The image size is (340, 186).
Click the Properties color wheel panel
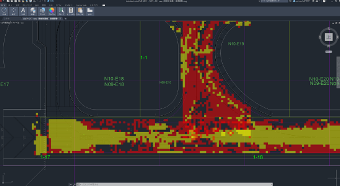(52, 11)
